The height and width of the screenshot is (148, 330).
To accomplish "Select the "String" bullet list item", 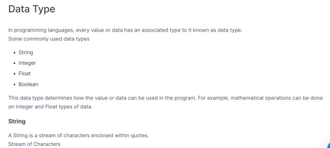I will (x=26, y=52).
